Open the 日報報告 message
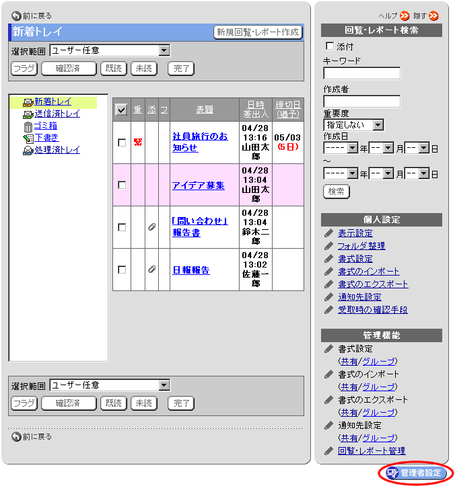This screenshot has height=486, width=455. coord(191,270)
